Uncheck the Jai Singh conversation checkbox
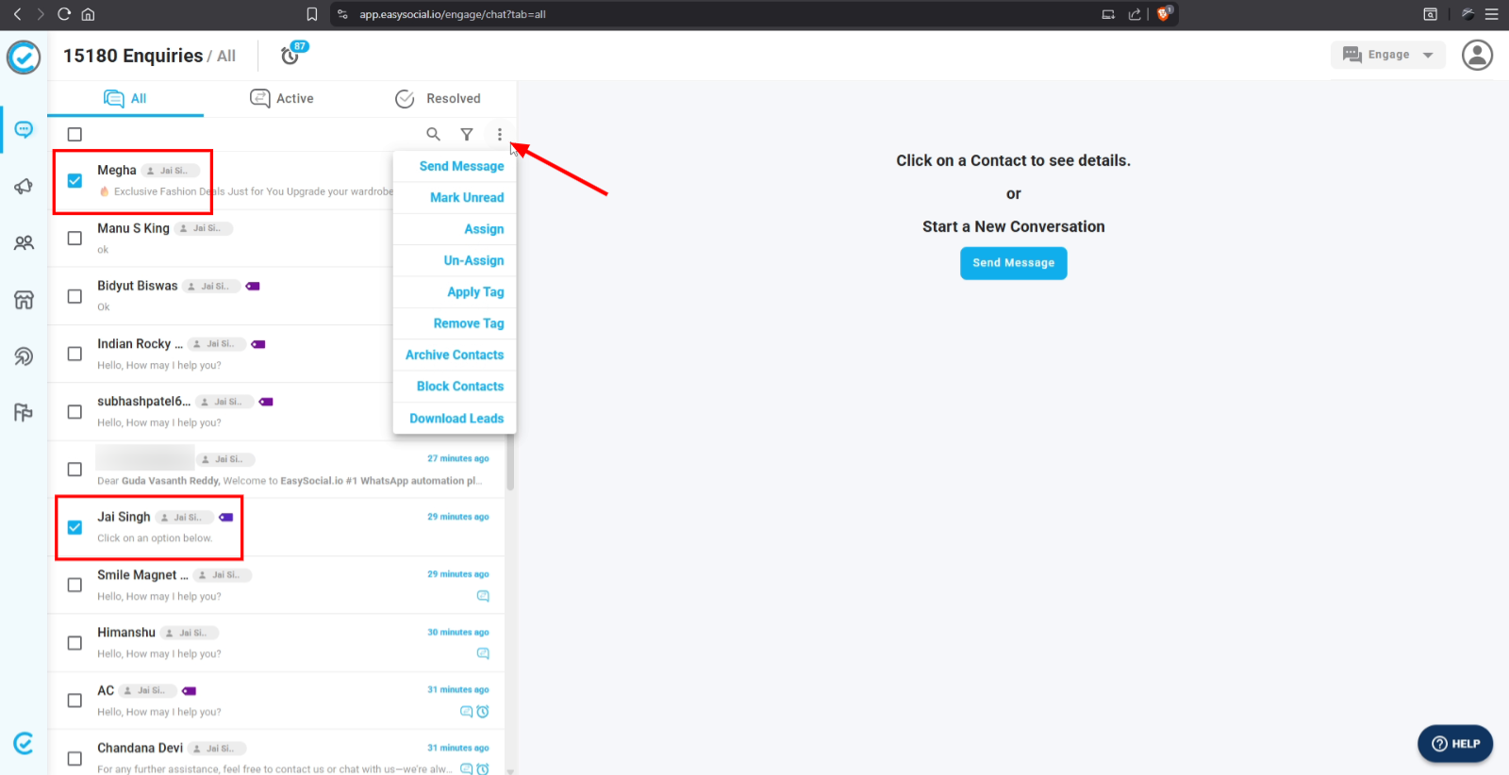Screen dimensions: 1509x775 75,527
